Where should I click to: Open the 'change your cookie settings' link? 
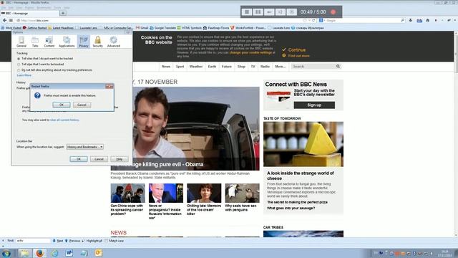250,52
